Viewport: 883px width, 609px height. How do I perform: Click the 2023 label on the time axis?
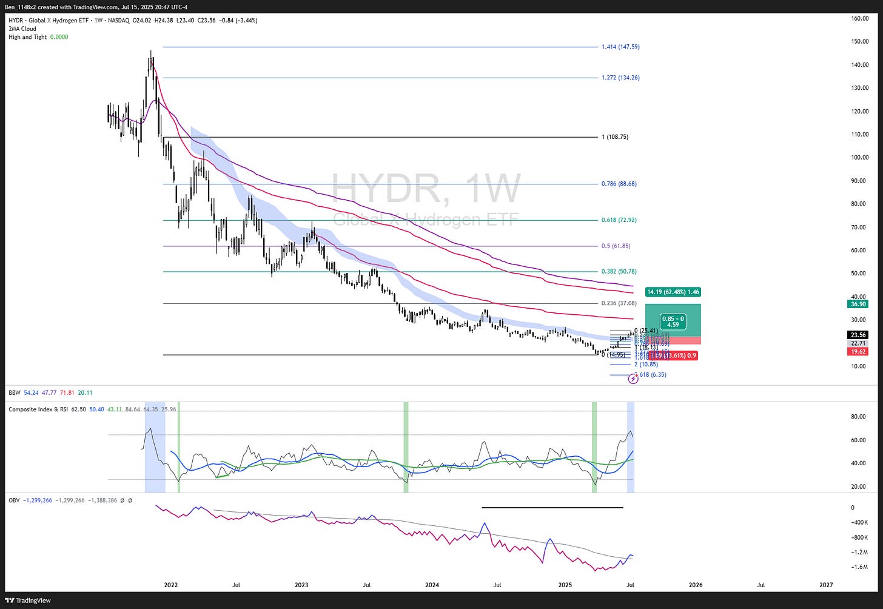coord(301,585)
